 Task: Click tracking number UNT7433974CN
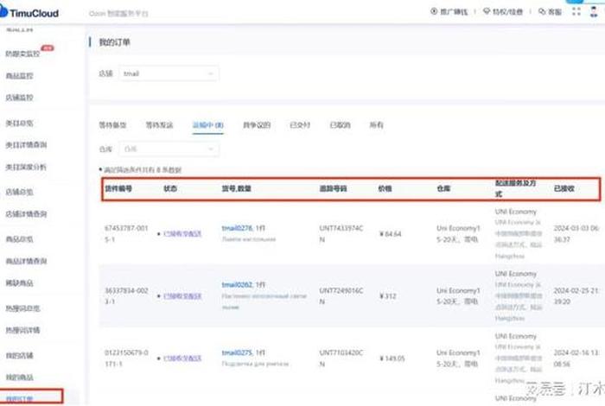[x=341, y=233]
